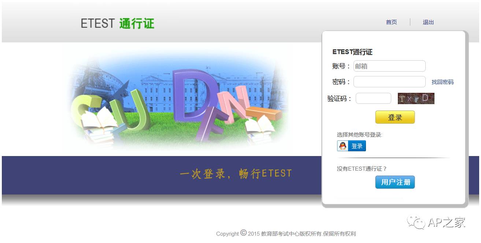Click the 一次登录，畅行ETEST slogan
Viewport: 481px width, 243px height.
coord(236,173)
